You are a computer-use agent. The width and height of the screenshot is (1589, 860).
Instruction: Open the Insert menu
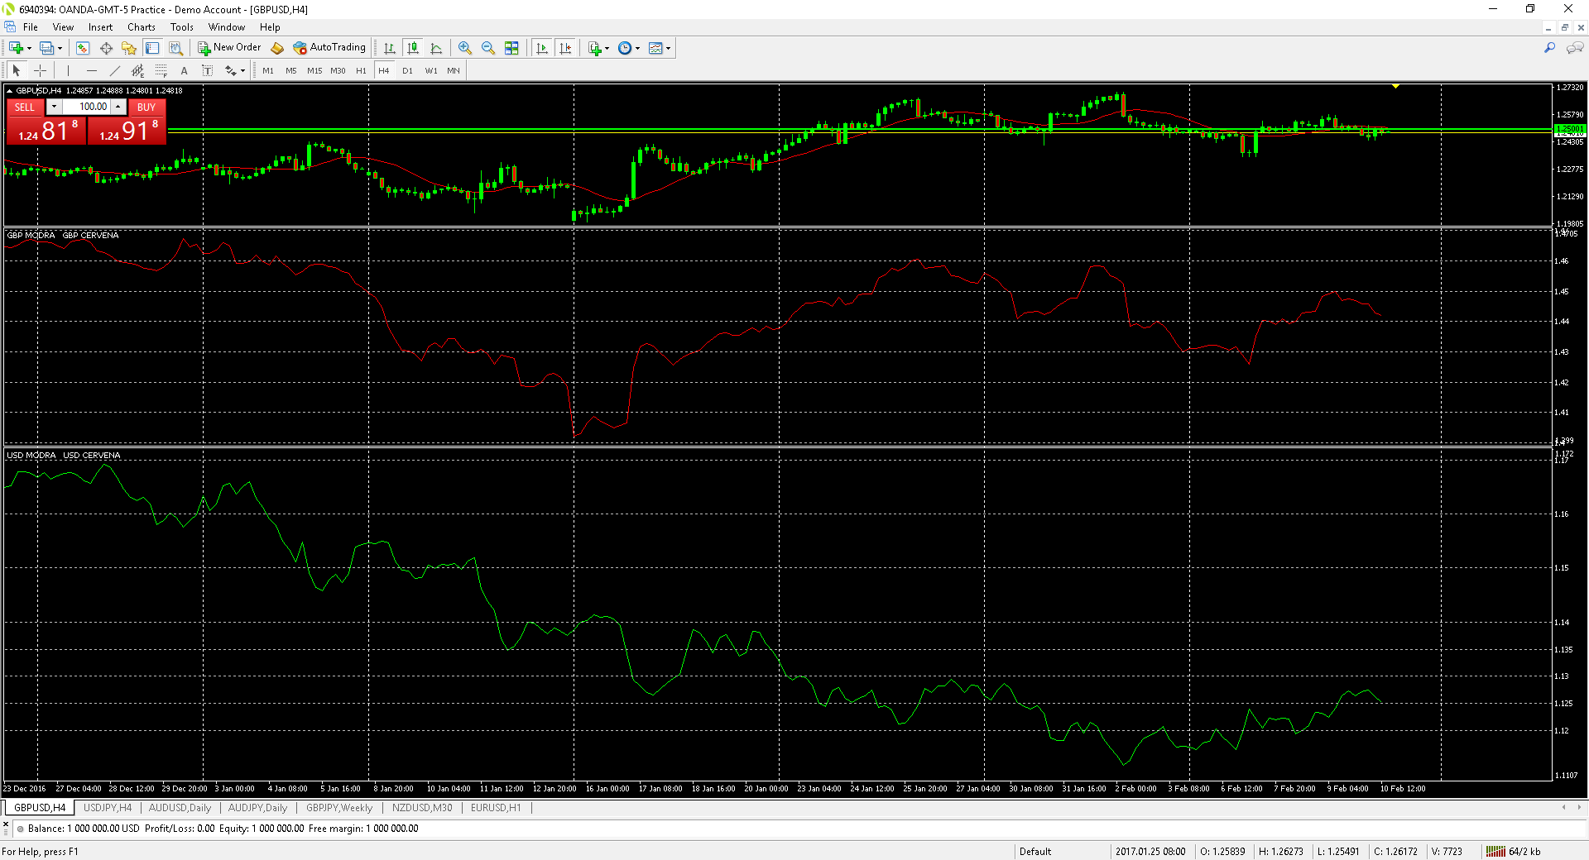(x=100, y=27)
